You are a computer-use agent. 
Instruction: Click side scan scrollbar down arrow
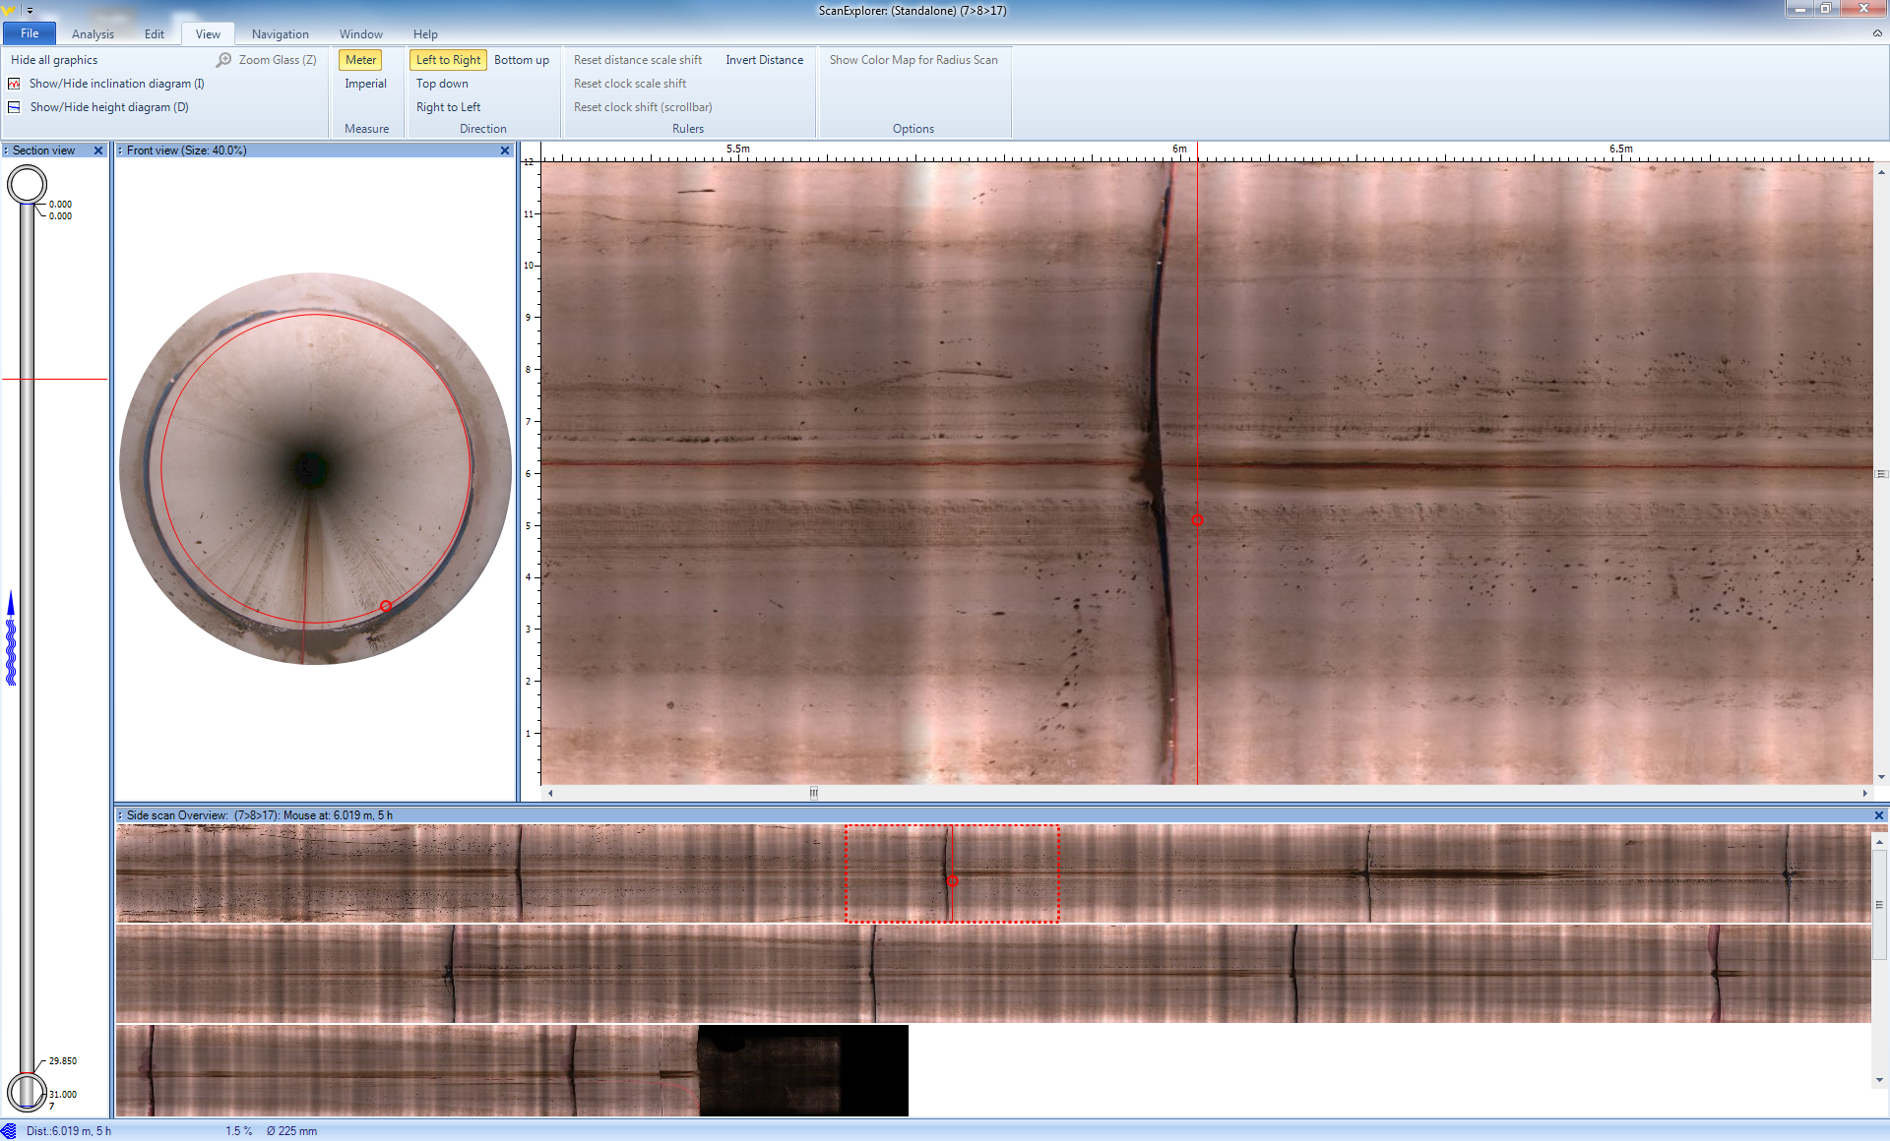[1880, 1079]
